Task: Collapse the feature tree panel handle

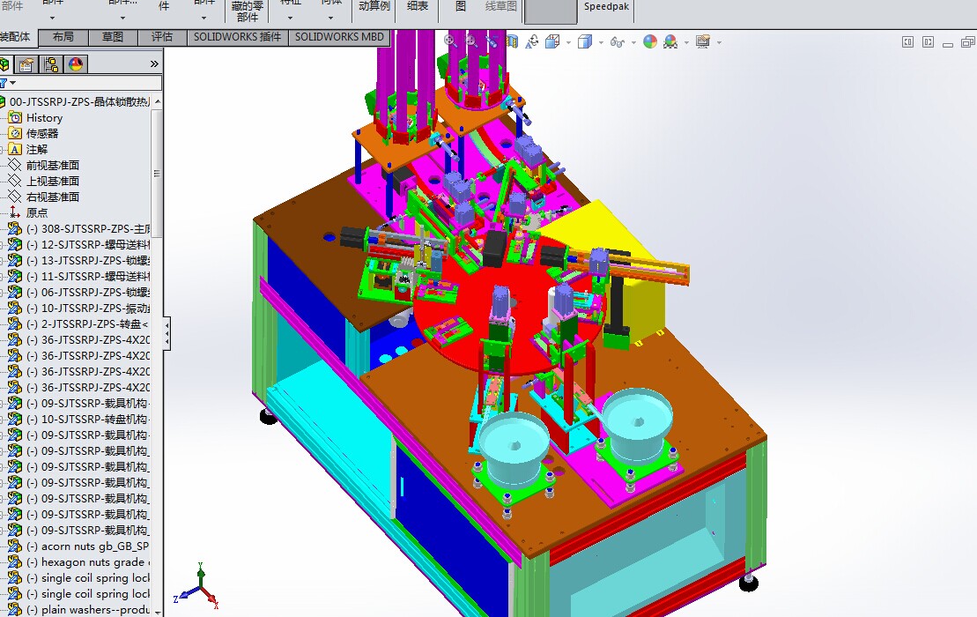Action: [167, 333]
